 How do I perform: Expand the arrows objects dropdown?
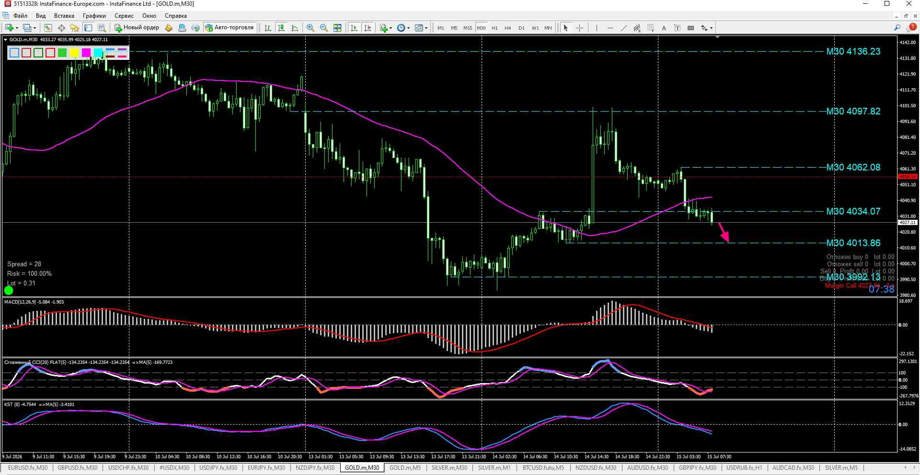(x=711, y=28)
